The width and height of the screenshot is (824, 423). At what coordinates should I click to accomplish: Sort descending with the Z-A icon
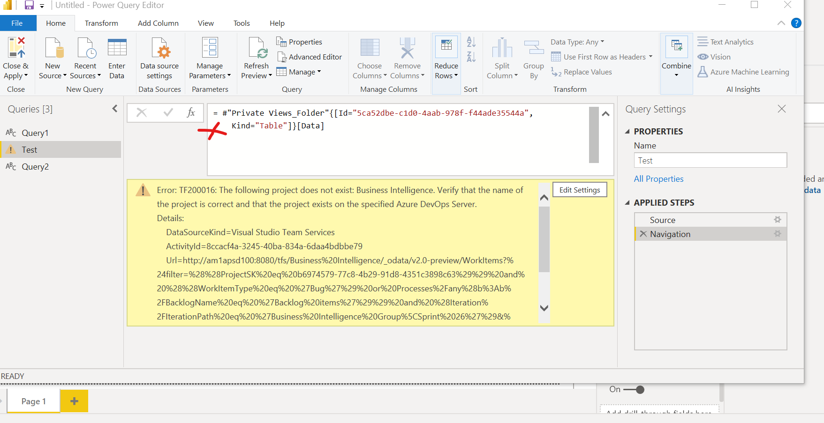(471, 57)
